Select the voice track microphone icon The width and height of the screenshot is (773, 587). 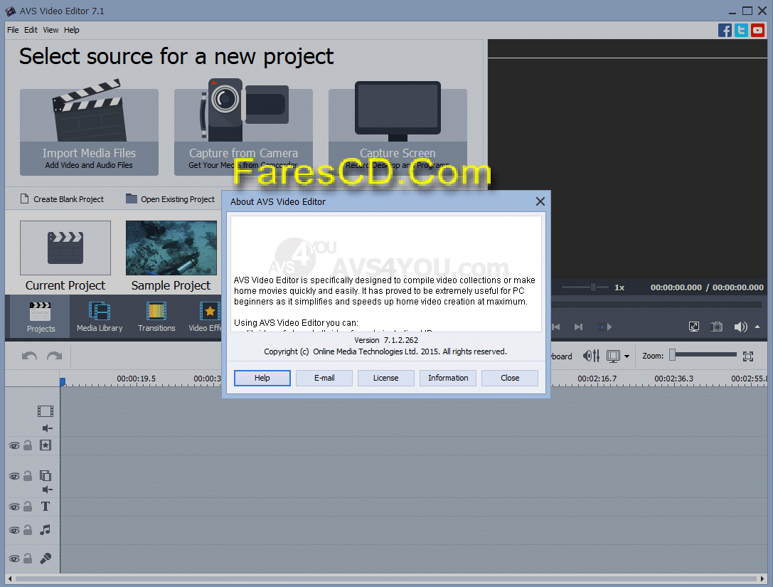[46, 559]
